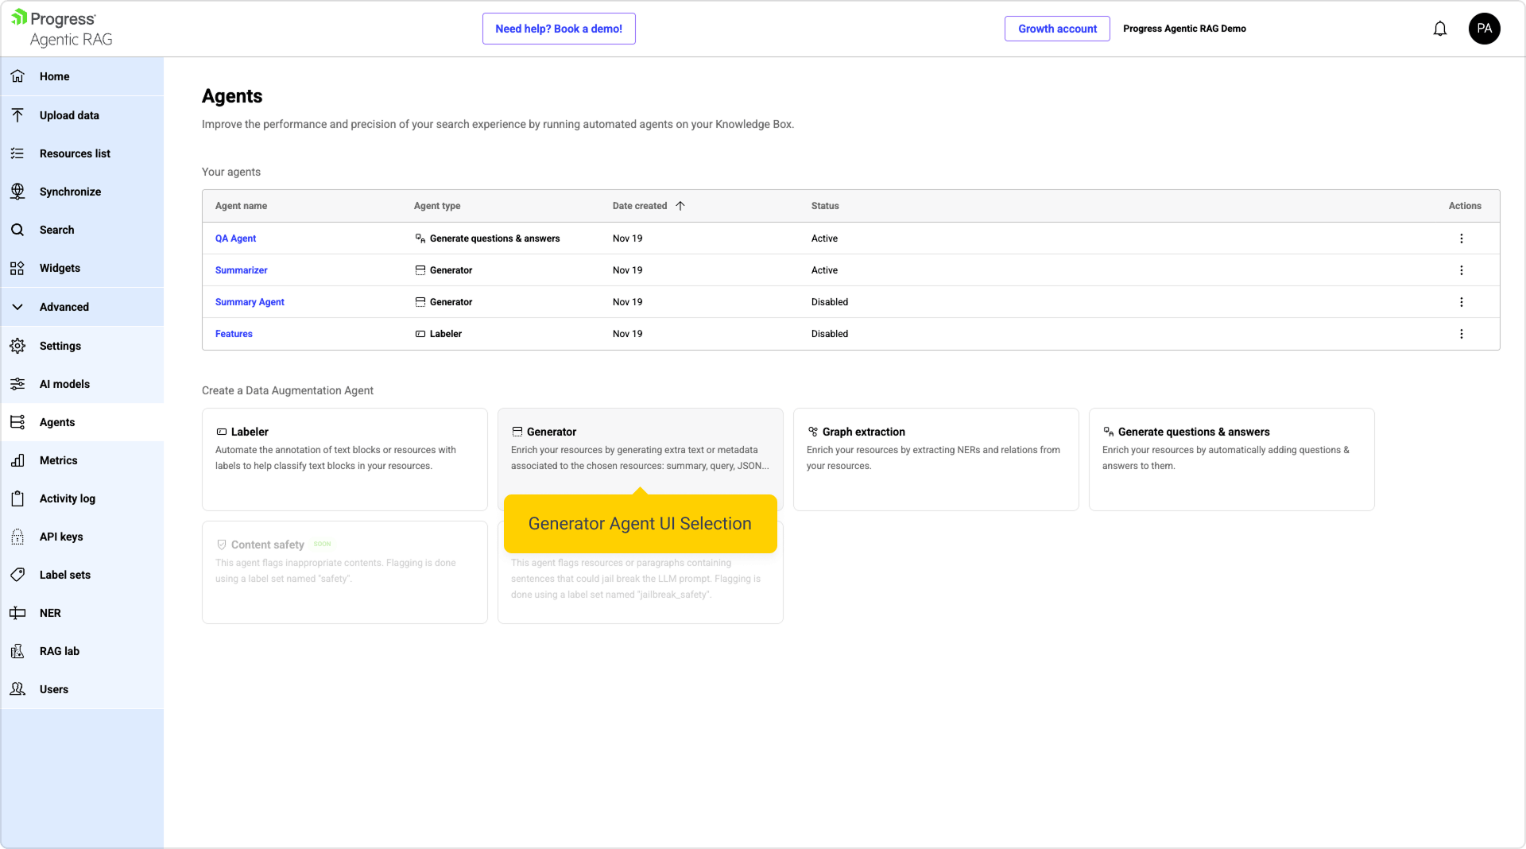Go to Resources list in sidebar
1526x849 pixels.
pyautogui.click(x=75, y=153)
